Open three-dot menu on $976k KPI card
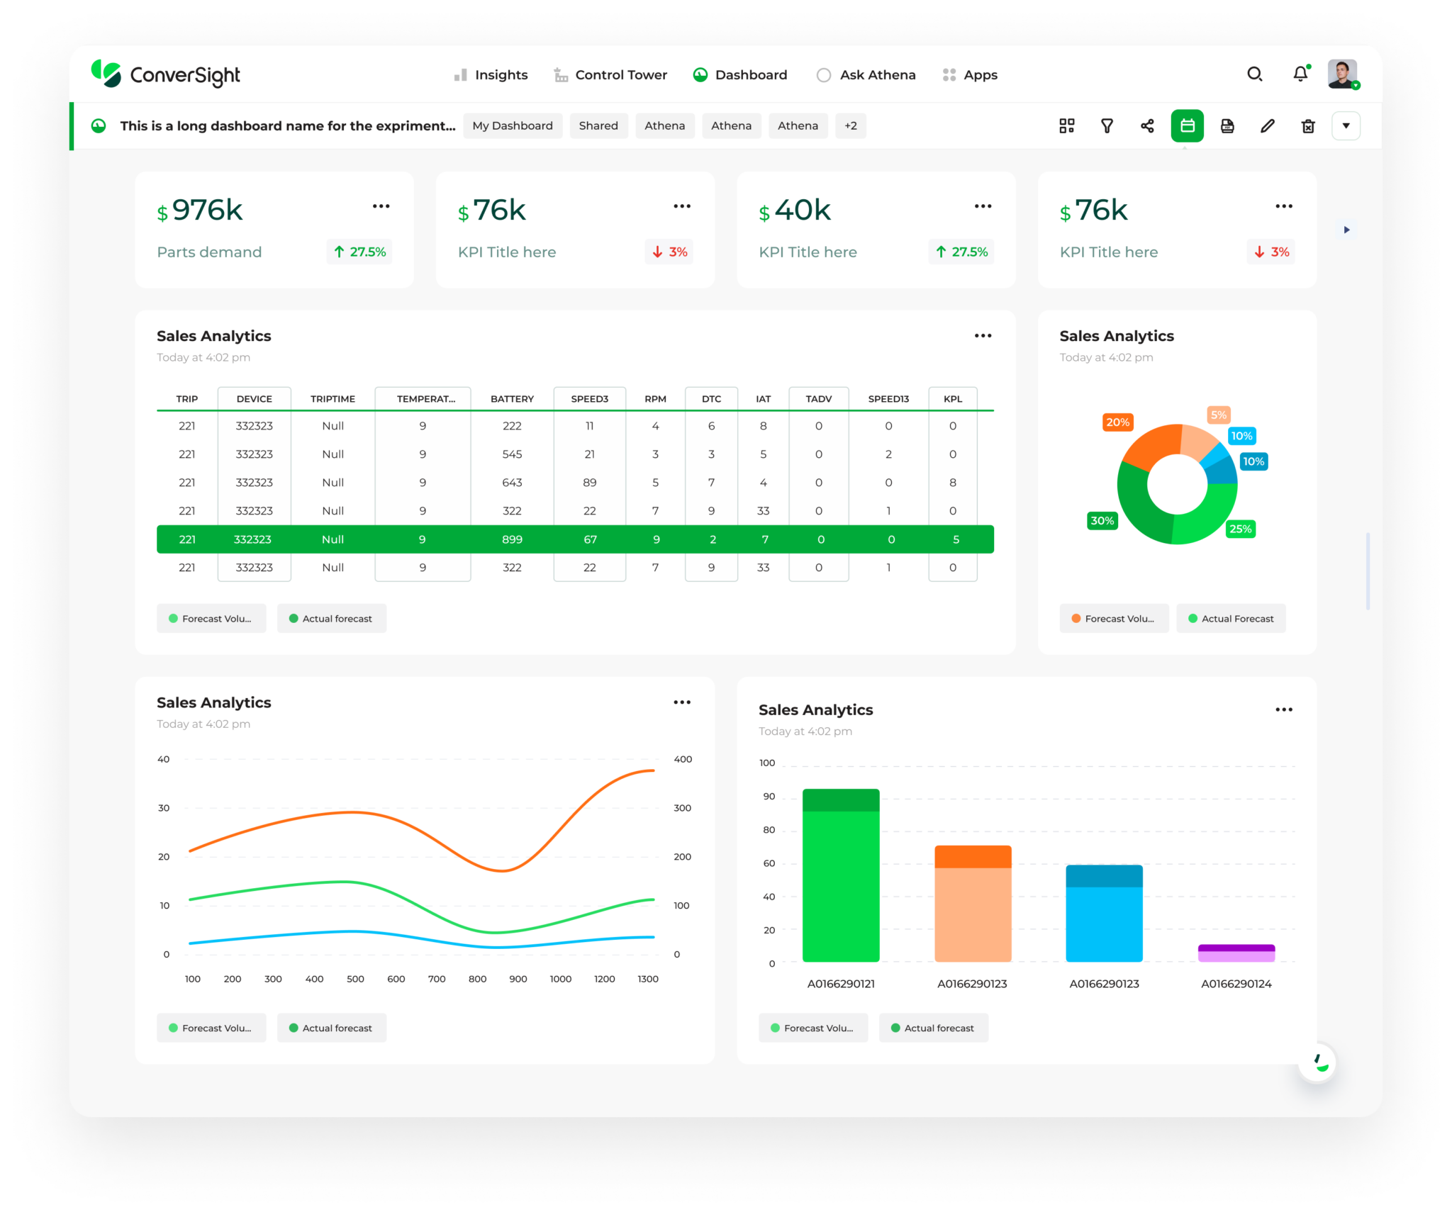The image size is (1452, 1212). (x=381, y=206)
